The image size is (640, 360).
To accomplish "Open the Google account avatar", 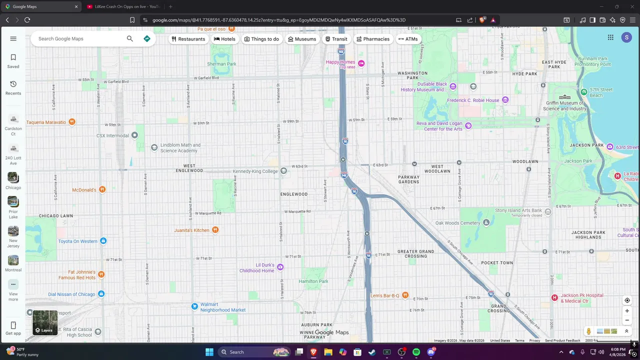I will 626,37.
